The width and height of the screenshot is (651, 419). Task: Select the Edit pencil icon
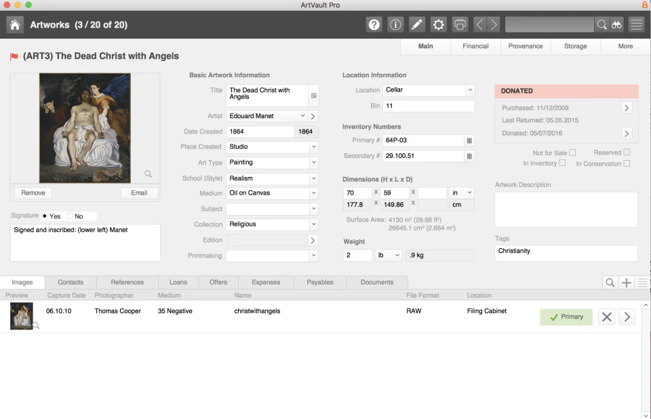417,24
